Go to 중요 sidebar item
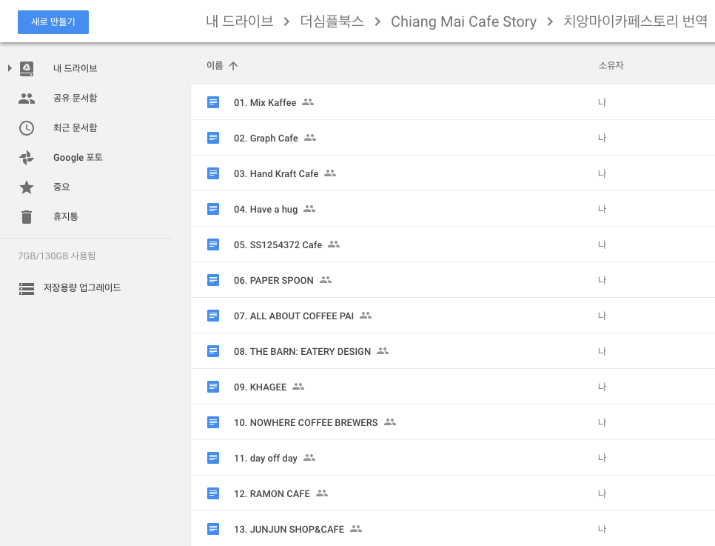 (61, 187)
